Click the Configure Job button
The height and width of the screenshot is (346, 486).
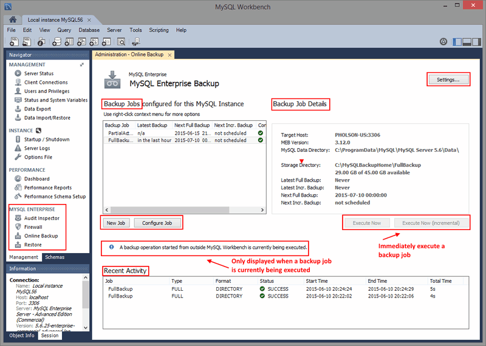(x=157, y=223)
